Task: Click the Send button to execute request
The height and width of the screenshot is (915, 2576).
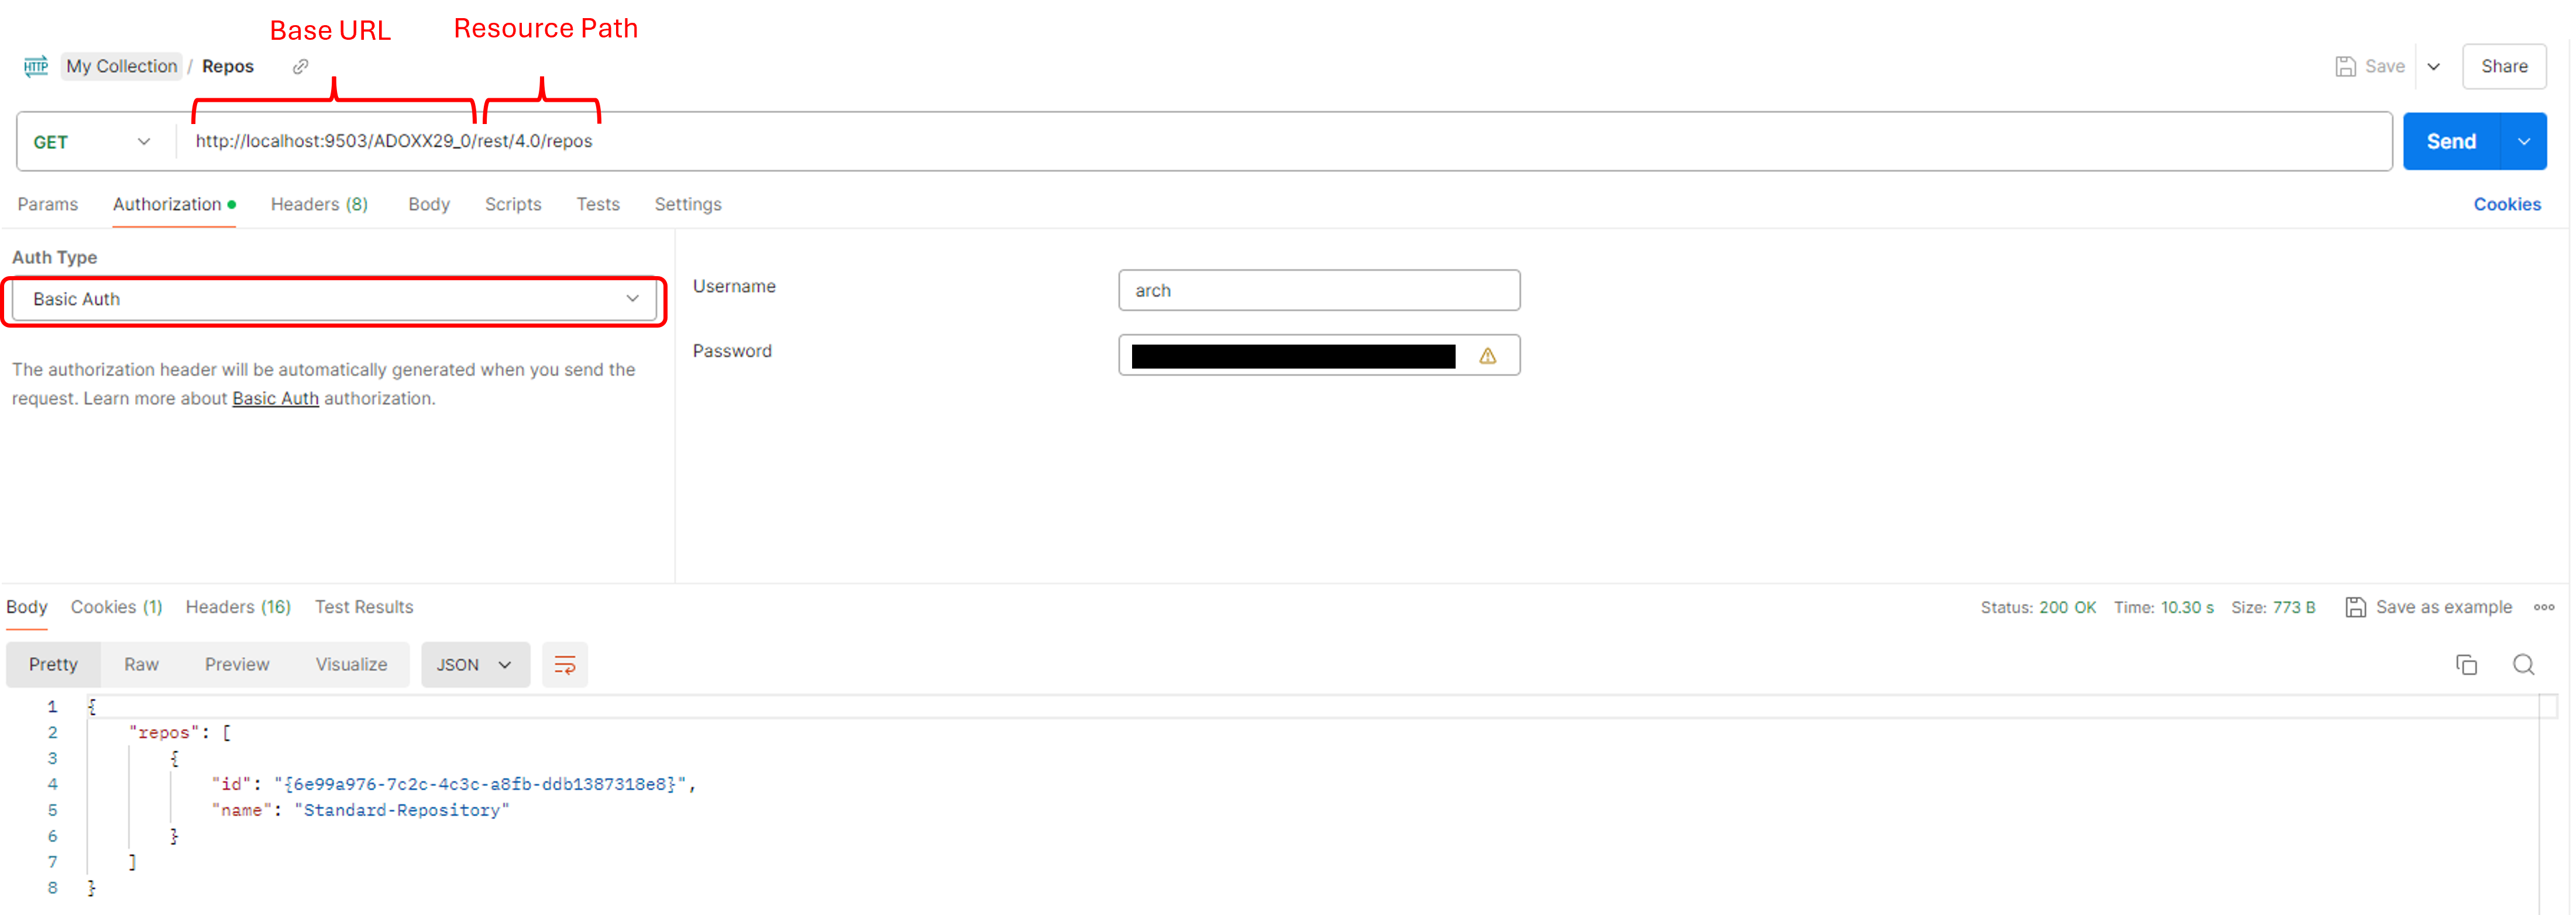Action: (2451, 140)
